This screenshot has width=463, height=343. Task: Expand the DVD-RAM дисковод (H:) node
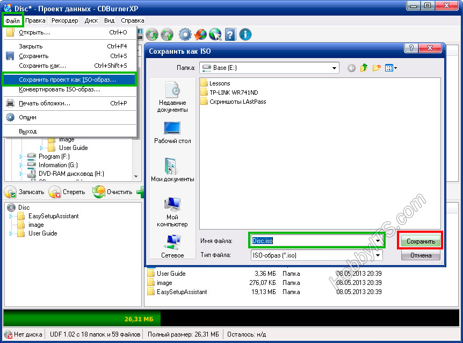pos(21,174)
